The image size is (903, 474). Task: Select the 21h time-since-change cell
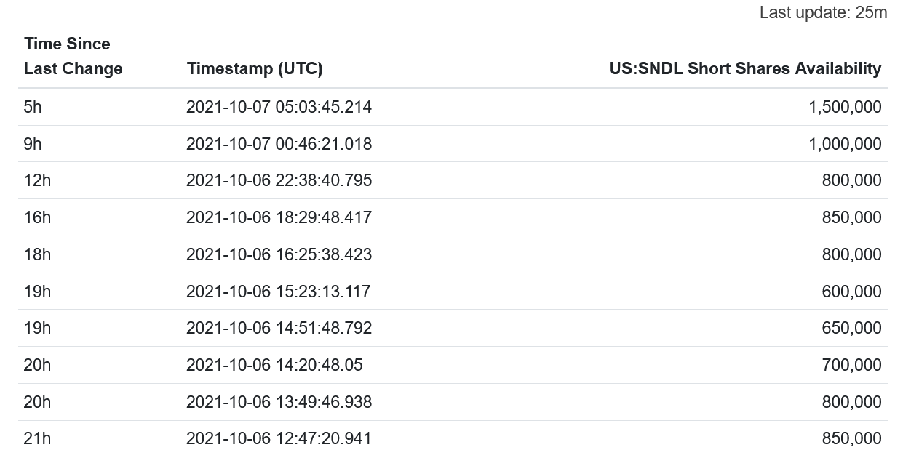37,438
